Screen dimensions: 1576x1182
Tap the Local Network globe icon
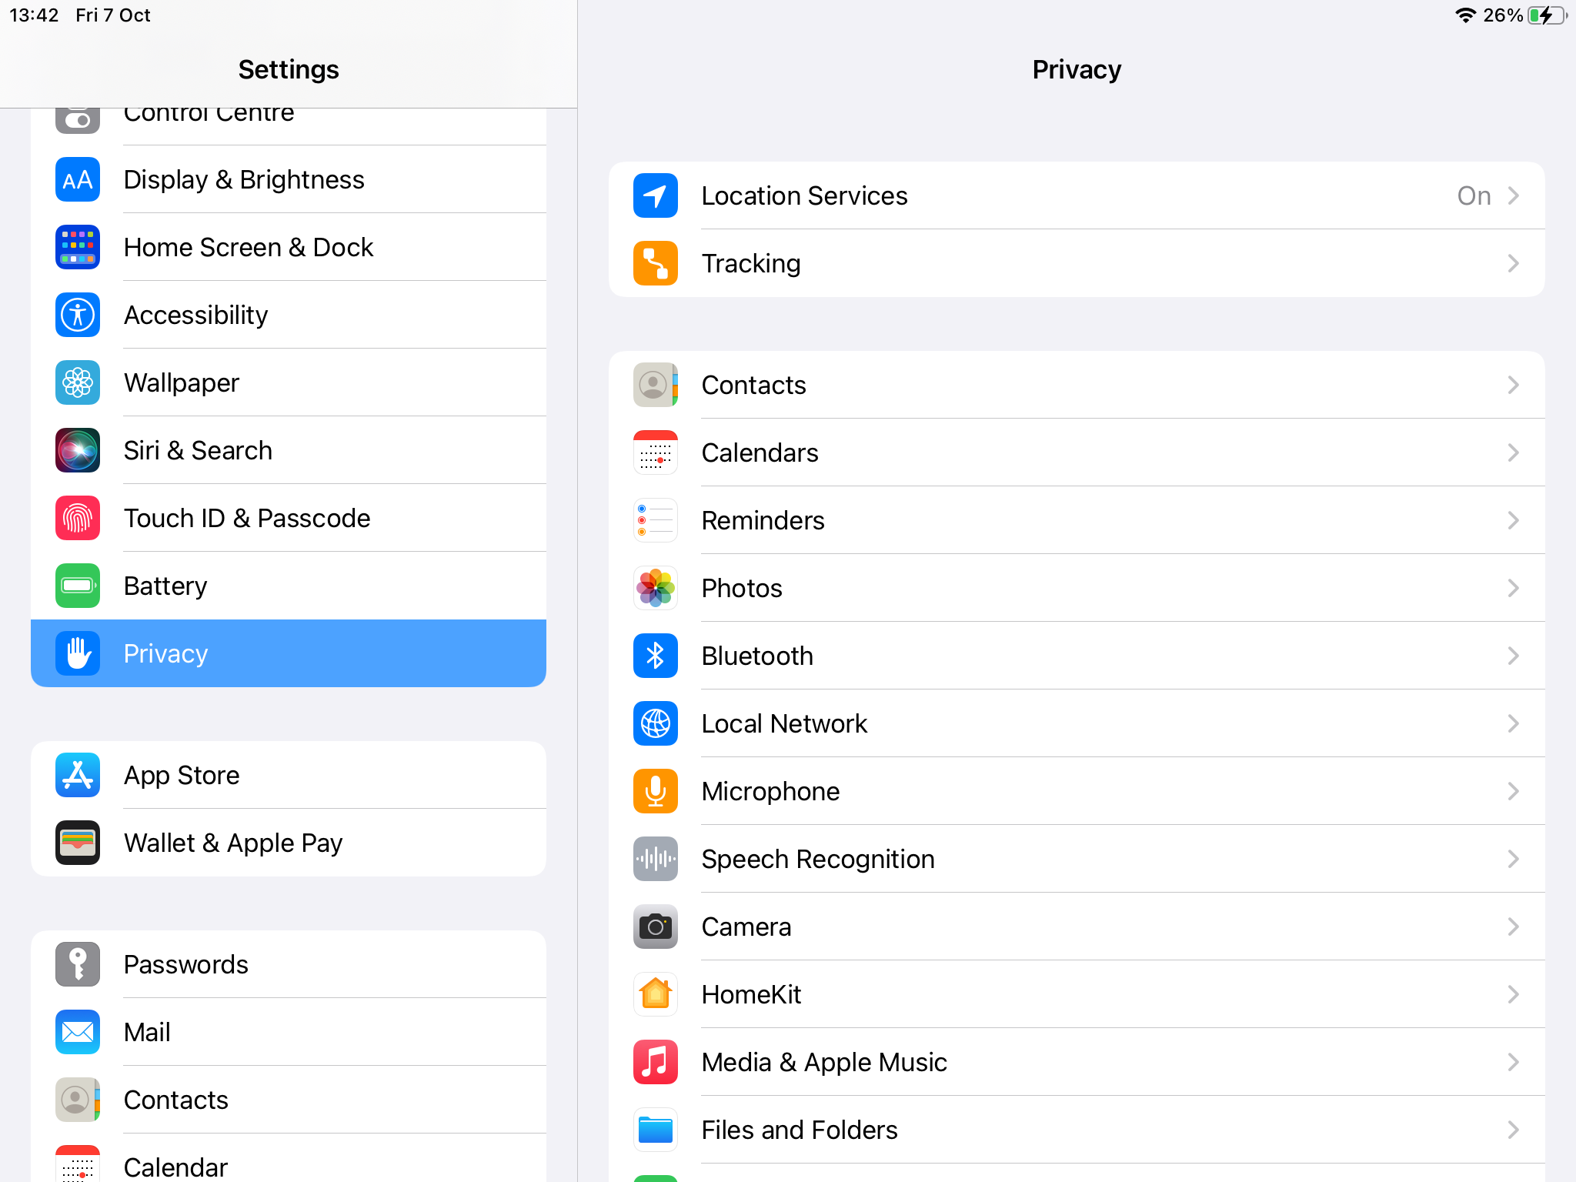[655, 723]
